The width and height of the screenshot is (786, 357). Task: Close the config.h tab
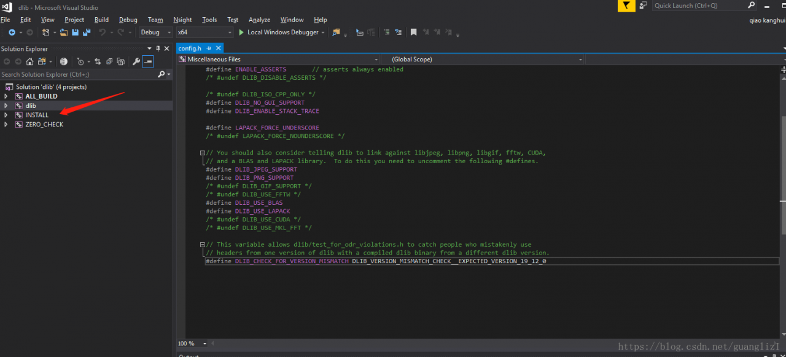[x=218, y=48]
